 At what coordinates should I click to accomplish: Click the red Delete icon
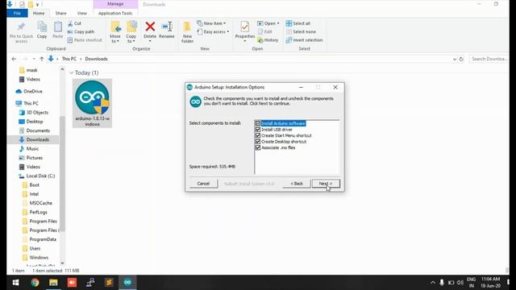pos(150,27)
